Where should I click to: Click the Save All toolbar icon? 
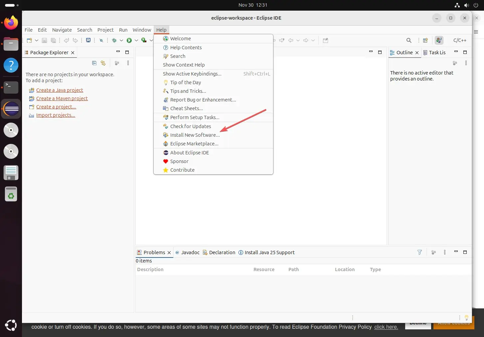(53, 40)
